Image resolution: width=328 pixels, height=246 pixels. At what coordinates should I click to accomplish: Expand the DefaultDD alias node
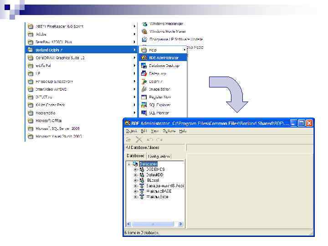(x=135, y=175)
